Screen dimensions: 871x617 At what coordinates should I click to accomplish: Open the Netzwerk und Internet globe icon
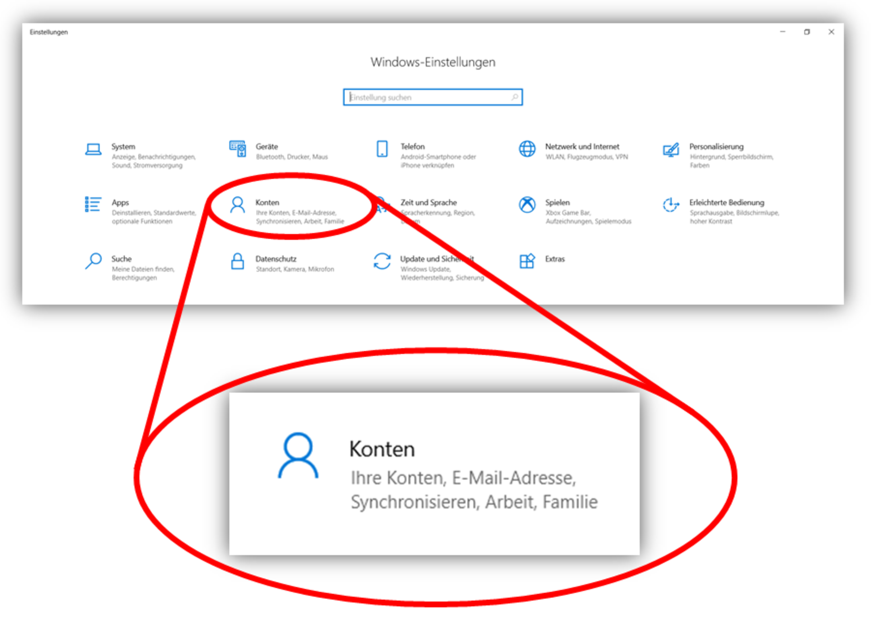point(527,149)
